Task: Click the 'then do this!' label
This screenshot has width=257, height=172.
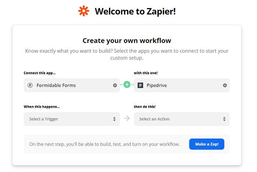Action: pyautogui.click(x=145, y=107)
